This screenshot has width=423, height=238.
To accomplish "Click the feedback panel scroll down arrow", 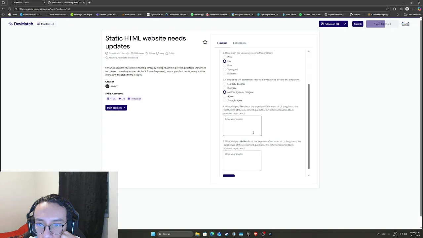I will [309, 175].
